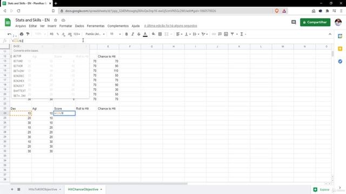The height and width of the screenshot is (194, 346).
Task: Open the Complementos menu
Action: coord(118,26)
